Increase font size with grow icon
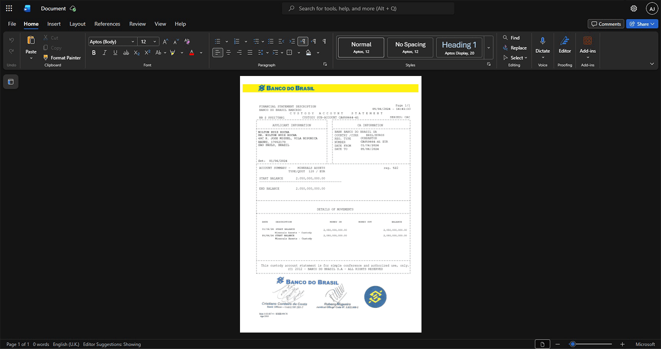 tap(165, 42)
